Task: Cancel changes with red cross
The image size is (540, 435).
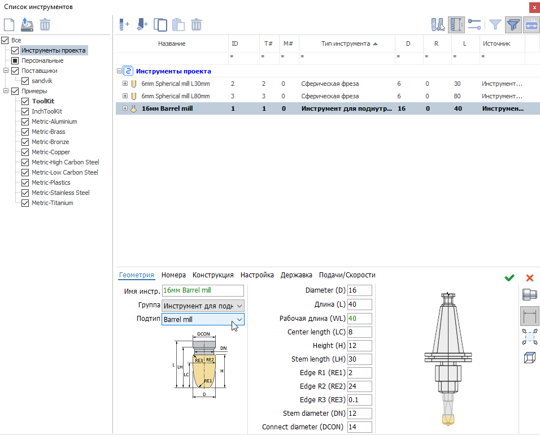Action: click(x=530, y=277)
